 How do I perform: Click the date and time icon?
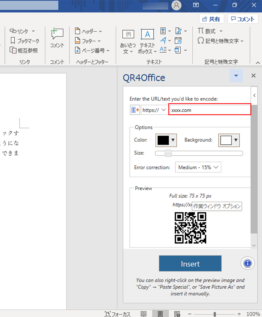[178, 41]
